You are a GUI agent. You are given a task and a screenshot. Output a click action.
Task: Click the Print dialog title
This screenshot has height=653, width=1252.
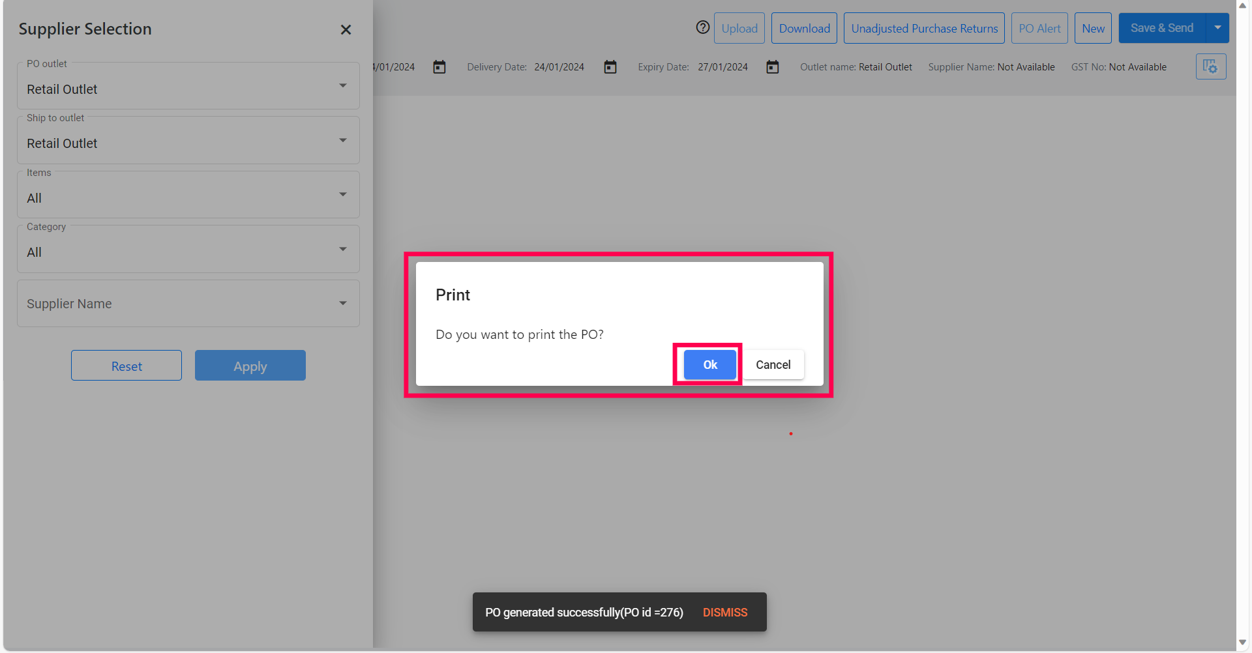pyautogui.click(x=453, y=295)
